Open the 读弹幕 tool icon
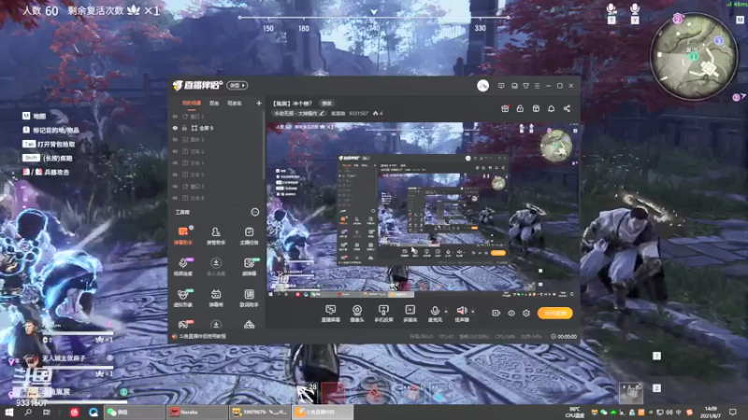This screenshot has height=420, width=748. 249,267
